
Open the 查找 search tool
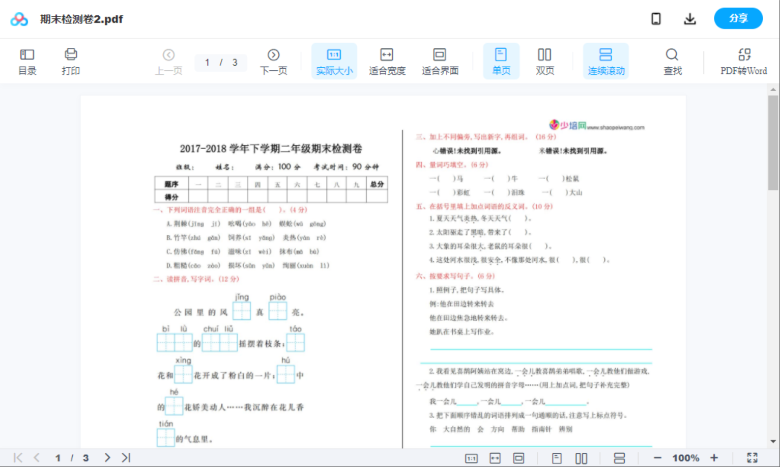click(672, 62)
